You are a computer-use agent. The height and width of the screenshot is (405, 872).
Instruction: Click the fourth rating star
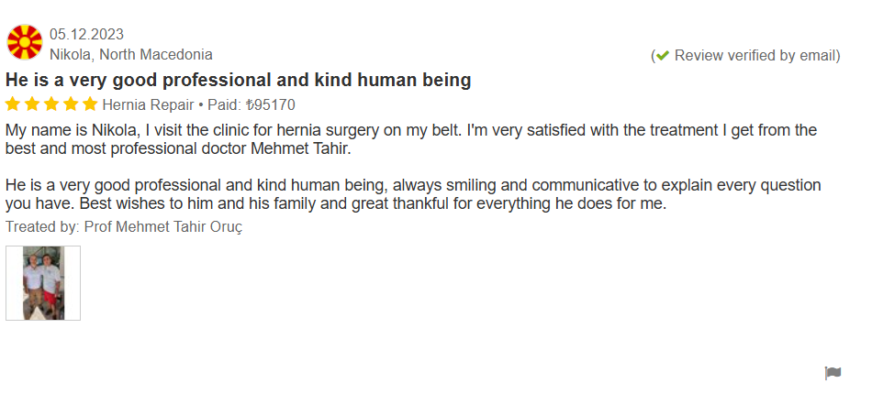[71, 104]
